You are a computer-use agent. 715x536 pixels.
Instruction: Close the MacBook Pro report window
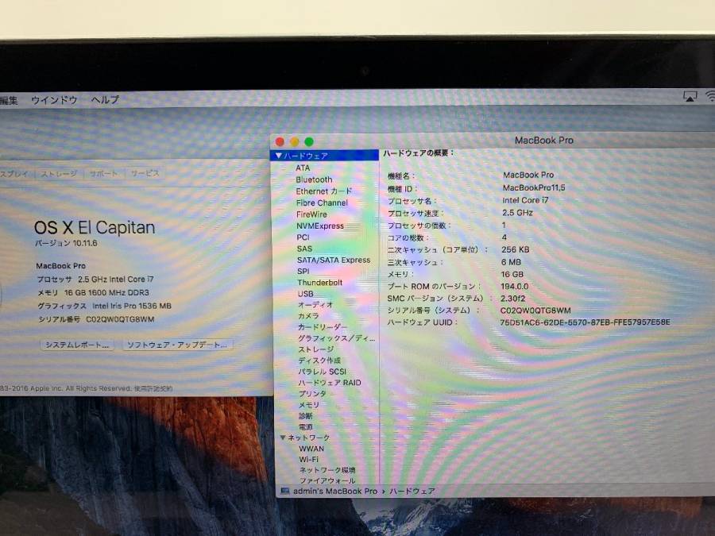(x=280, y=142)
